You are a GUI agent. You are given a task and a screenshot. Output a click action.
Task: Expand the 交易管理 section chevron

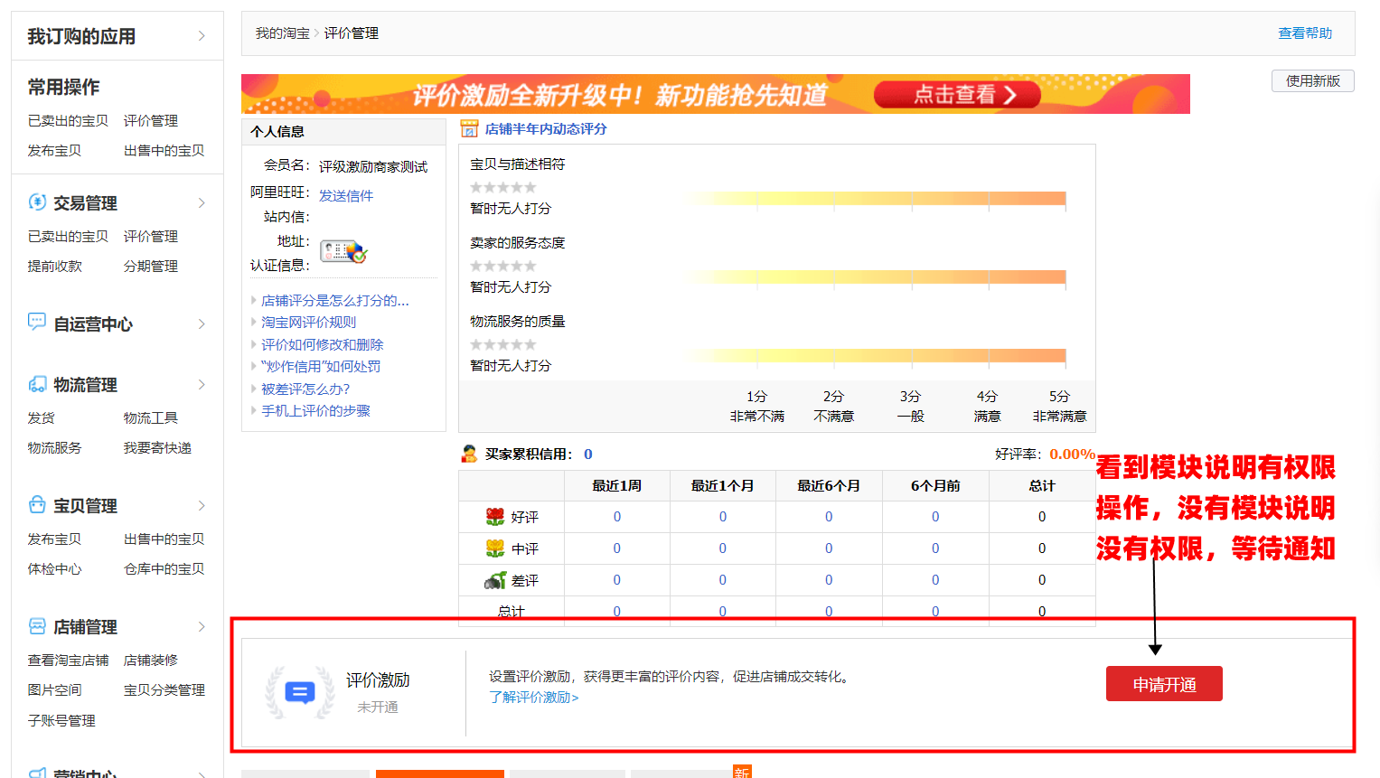(202, 203)
